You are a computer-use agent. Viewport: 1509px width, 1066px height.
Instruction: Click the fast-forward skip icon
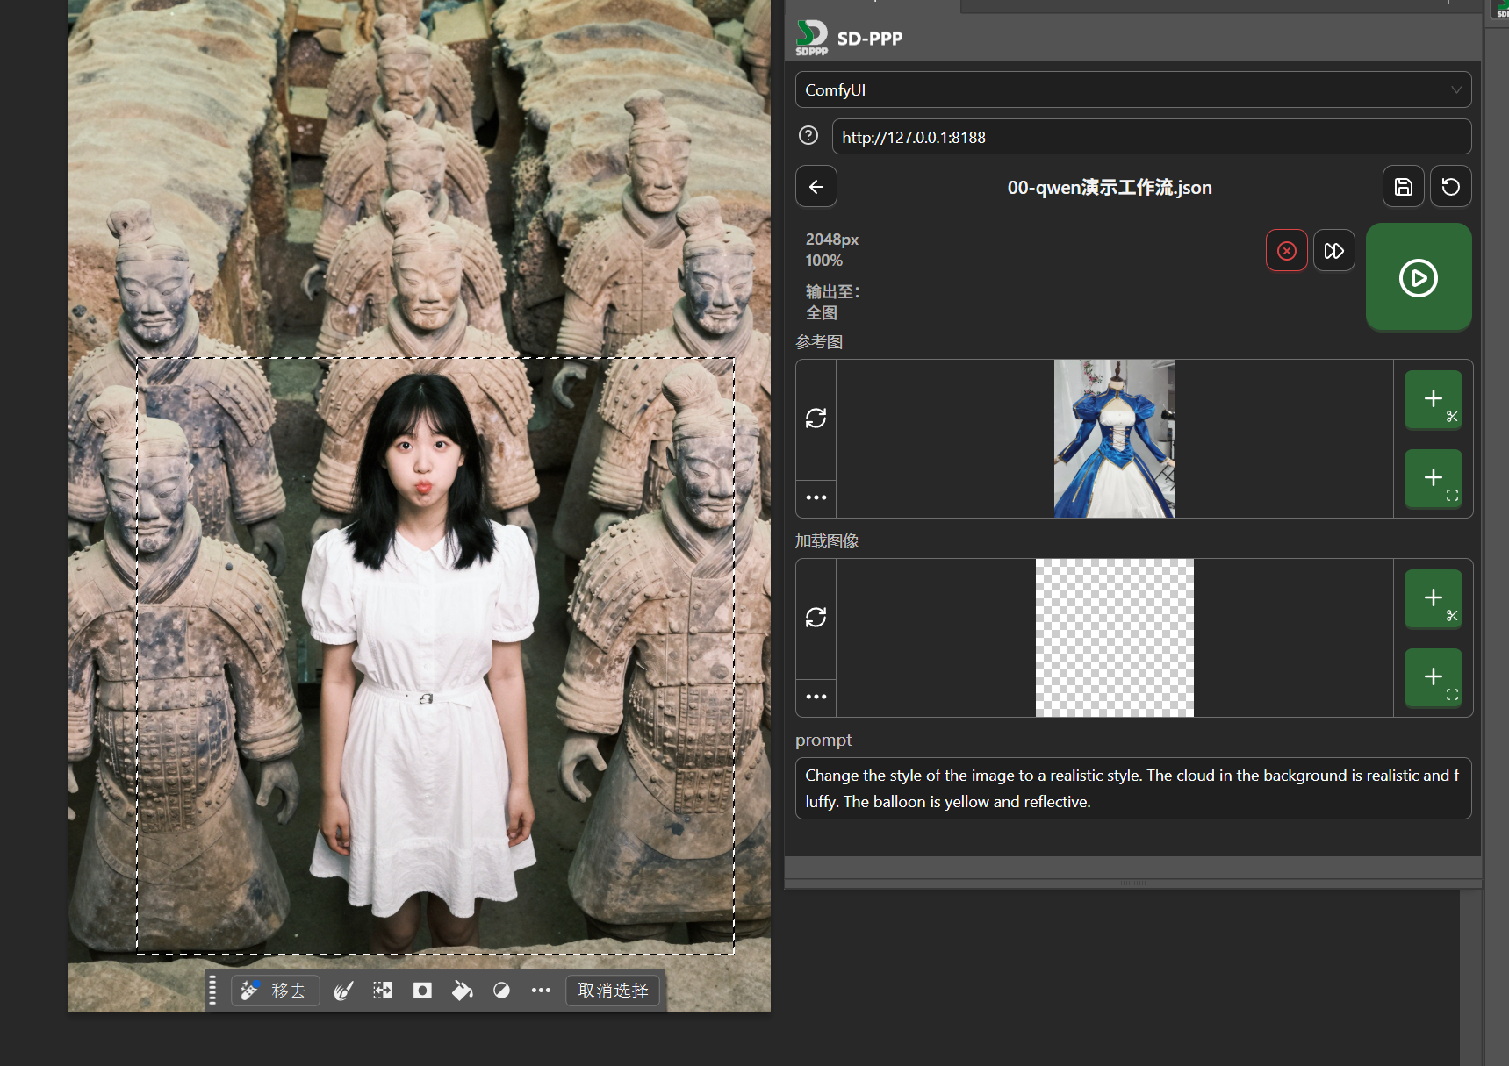pyautogui.click(x=1333, y=251)
